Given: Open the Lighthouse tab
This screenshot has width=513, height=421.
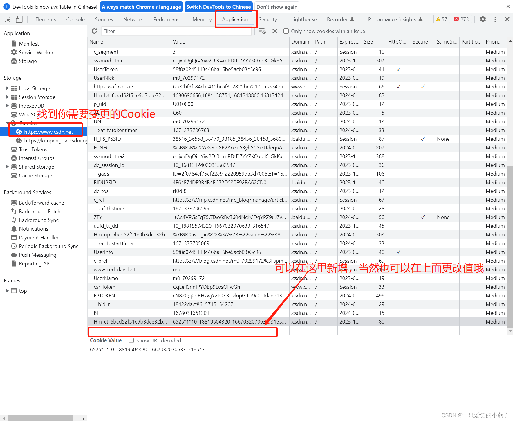Looking at the screenshot, I should [x=304, y=19].
